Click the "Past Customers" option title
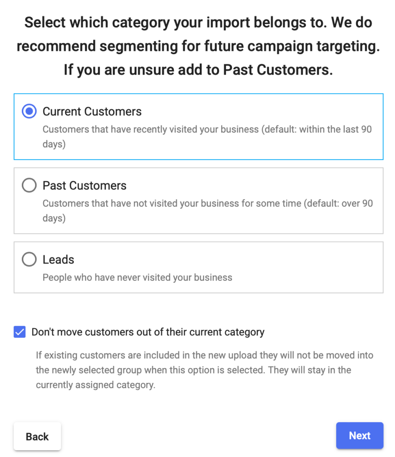395x457 pixels. pos(84,186)
